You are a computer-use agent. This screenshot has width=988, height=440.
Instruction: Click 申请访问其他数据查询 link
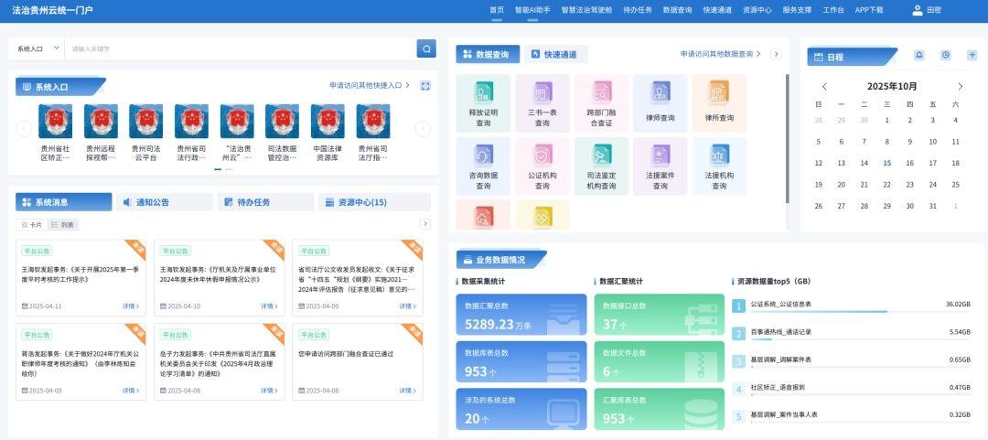pyautogui.click(x=721, y=54)
